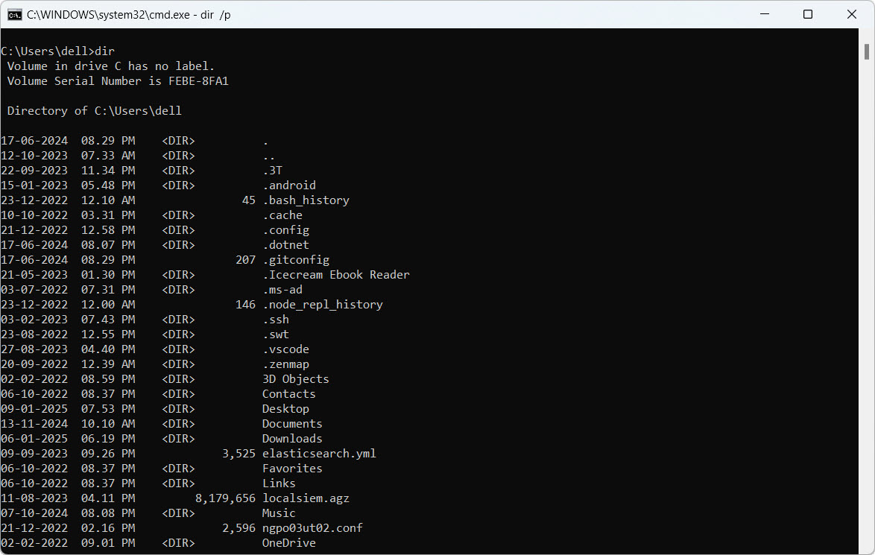This screenshot has height=555, width=875.
Task: Click the 'Documents' directory name
Action: click(292, 423)
